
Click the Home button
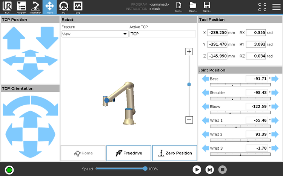(83, 153)
